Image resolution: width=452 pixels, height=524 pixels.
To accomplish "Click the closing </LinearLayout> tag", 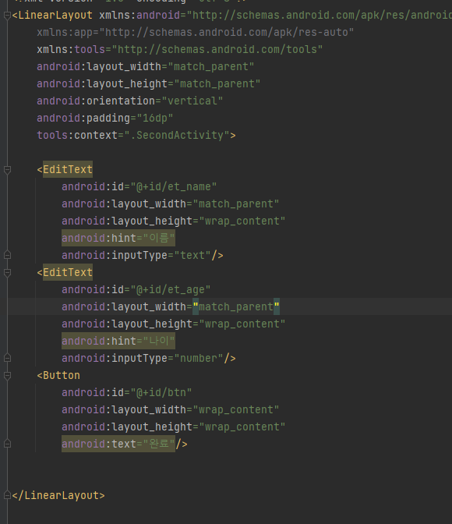I will [x=58, y=495].
